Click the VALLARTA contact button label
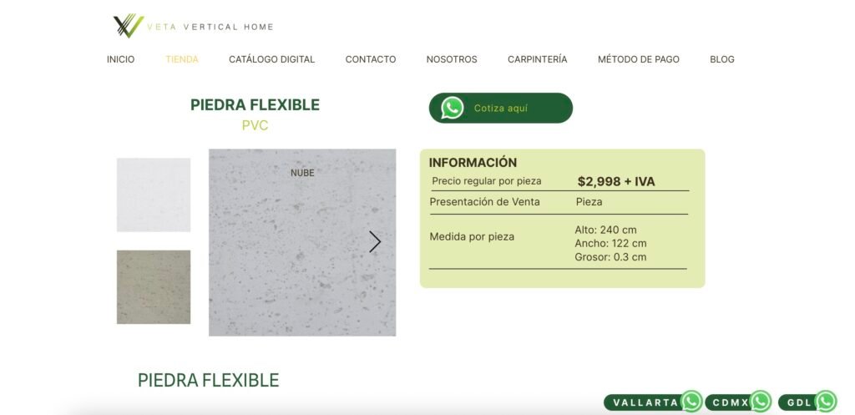The height and width of the screenshot is (415, 855). 645,402
